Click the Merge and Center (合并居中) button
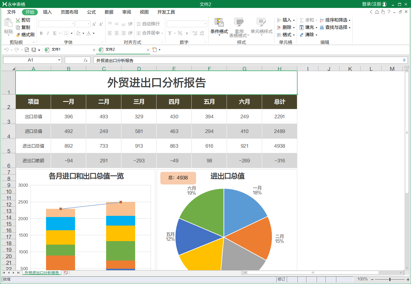The width and height of the screenshot is (411, 284). point(150,33)
